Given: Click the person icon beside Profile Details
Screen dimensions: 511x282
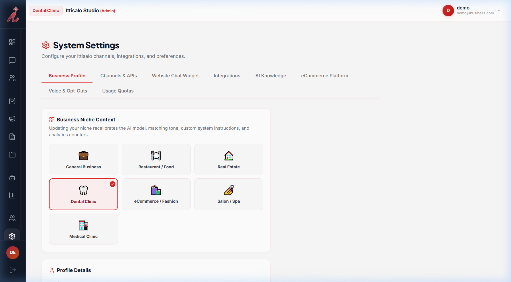Looking at the screenshot, I should pos(52,270).
